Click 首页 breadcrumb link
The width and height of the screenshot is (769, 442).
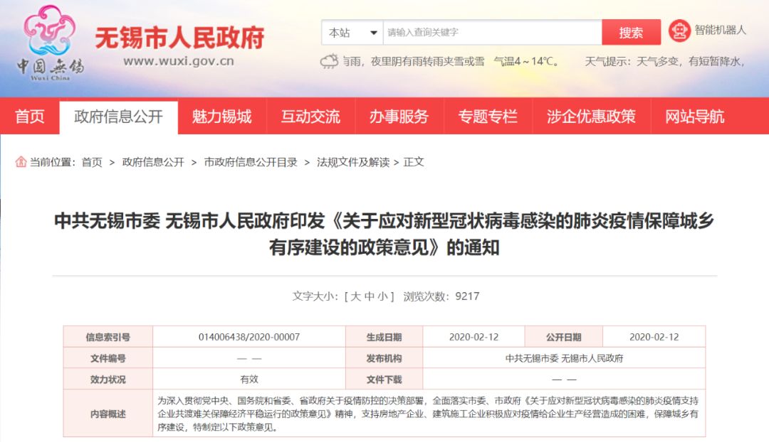(x=92, y=162)
